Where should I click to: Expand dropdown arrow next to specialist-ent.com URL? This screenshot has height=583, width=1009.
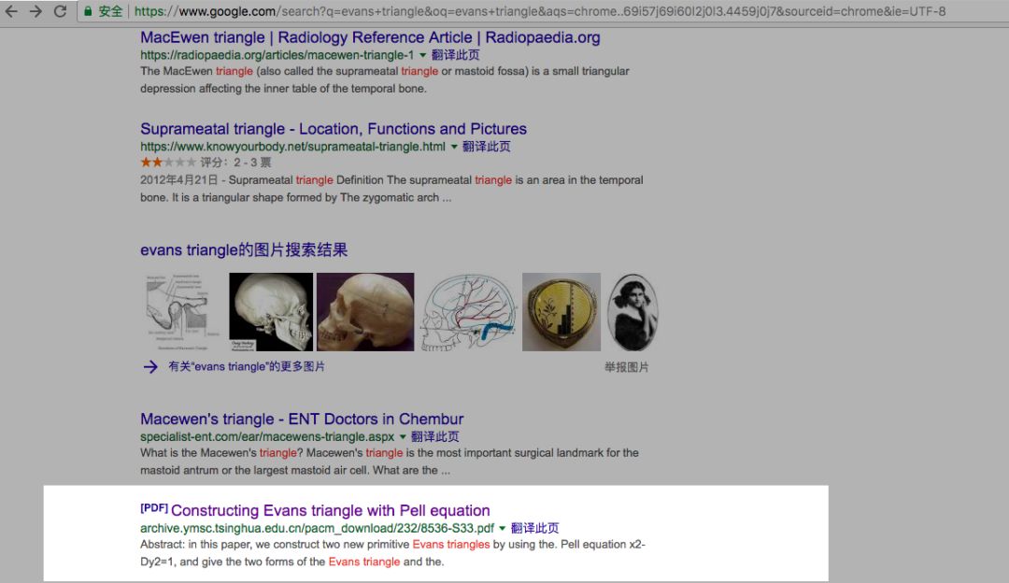pyautogui.click(x=404, y=437)
